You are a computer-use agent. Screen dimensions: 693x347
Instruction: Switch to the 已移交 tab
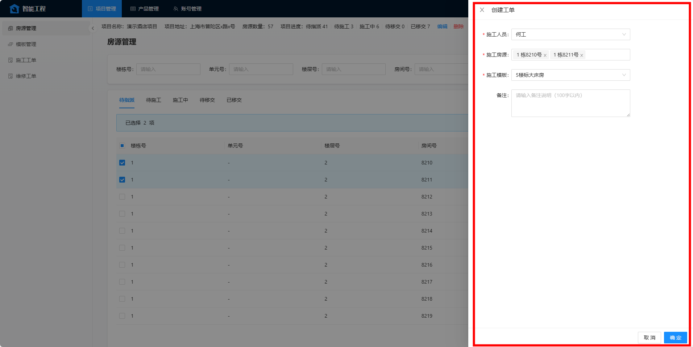(x=234, y=100)
